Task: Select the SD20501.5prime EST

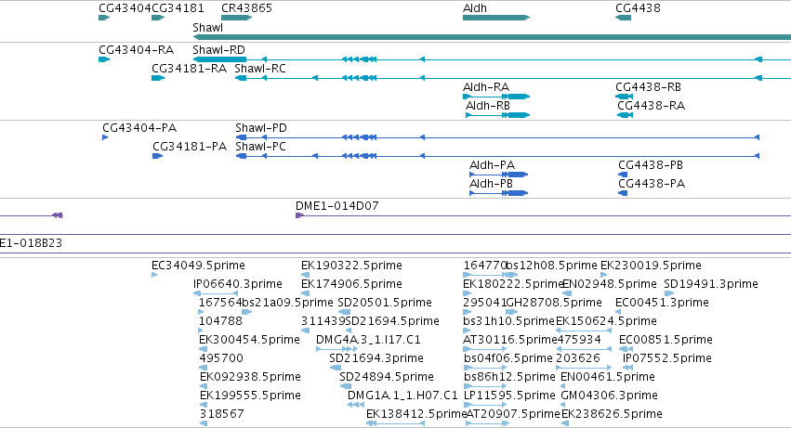Action: (x=345, y=312)
